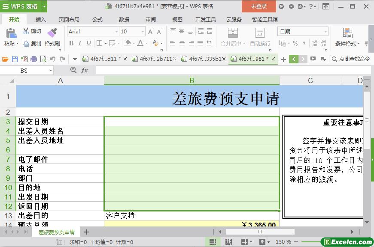Toggle Underline formatting
This screenshot has height=247, width=374.
(x=88, y=43)
